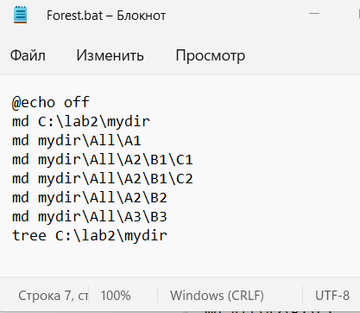Click the Forest.bat – Блокнот window title
This screenshot has height=313, width=360.
click(x=106, y=16)
